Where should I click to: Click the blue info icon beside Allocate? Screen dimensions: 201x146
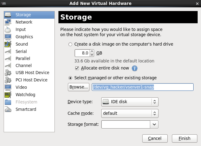click(135, 68)
